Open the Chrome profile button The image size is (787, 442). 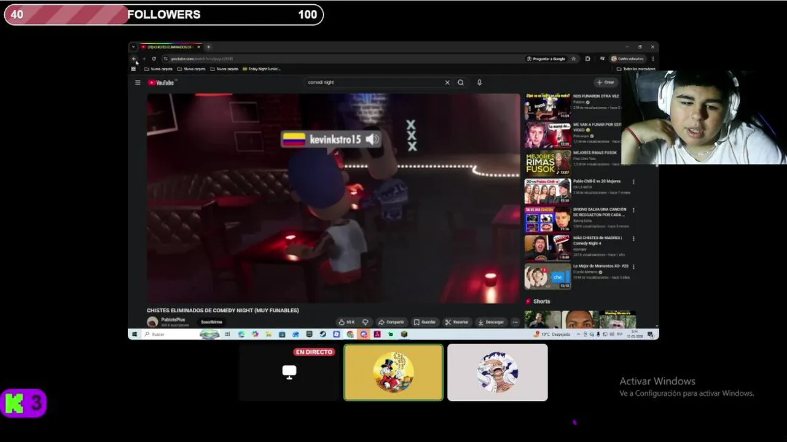(x=627, y=59)
